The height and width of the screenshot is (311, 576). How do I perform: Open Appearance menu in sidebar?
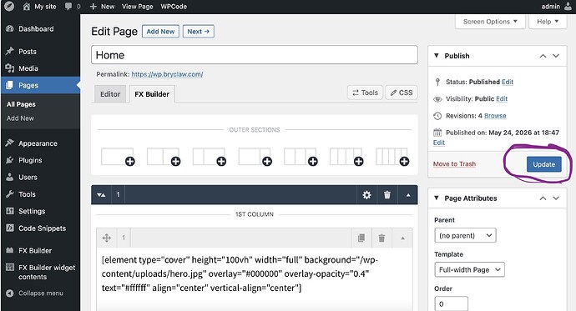(x=38, y=143)
